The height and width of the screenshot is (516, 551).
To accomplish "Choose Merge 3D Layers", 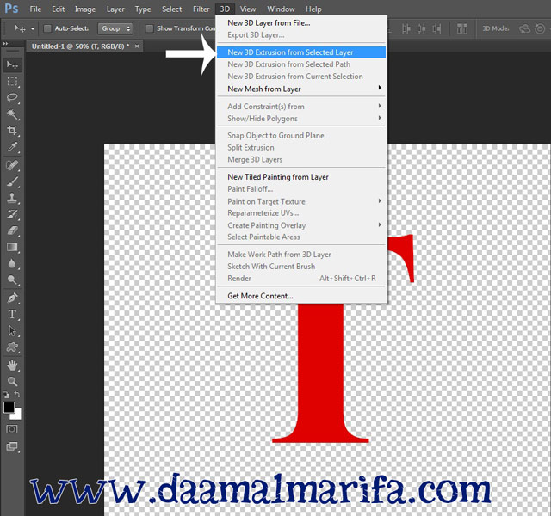I will pyautogui.click(x=301, y=159).
